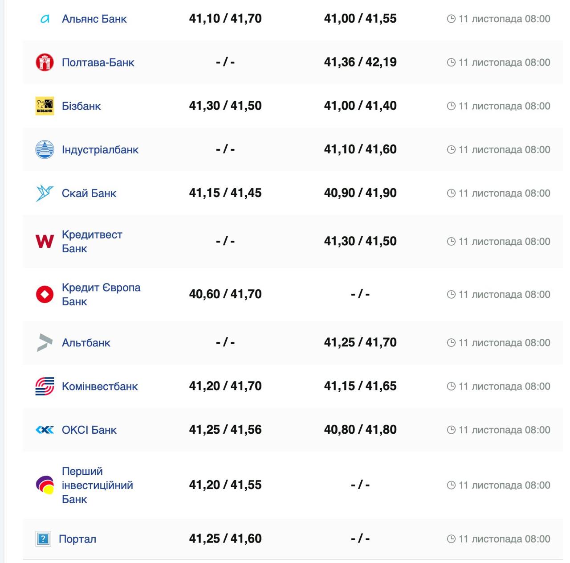Click the Комінвестбанк striped logo icon

[x=45, y=386]
